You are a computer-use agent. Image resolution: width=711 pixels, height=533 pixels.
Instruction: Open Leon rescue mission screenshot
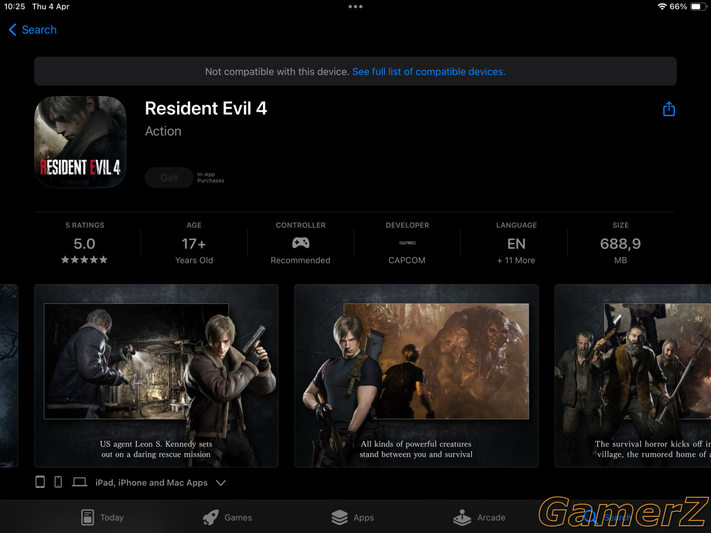156,376
